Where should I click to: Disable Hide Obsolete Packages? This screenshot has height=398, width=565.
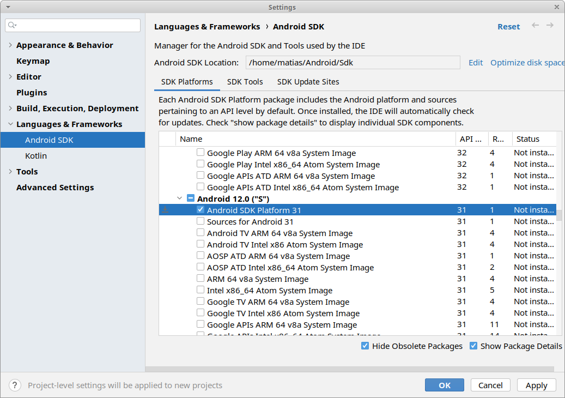tap(365, 346)
